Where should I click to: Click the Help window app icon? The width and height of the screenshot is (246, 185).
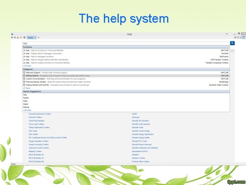pyautogui.click(x=12, y=34)
